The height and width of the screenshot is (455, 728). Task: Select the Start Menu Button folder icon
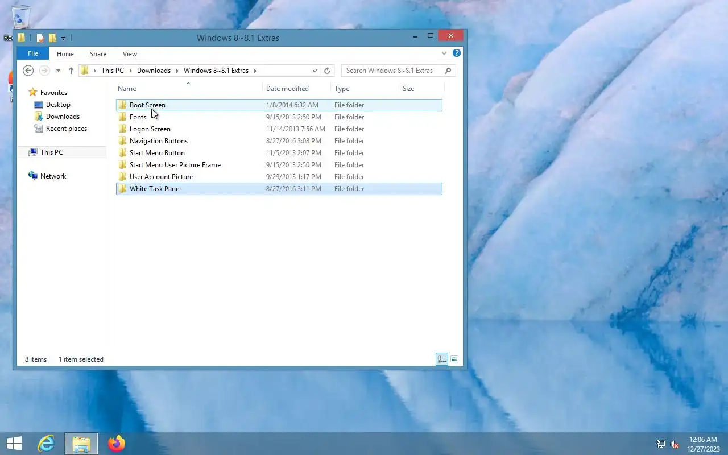[122, 152]
